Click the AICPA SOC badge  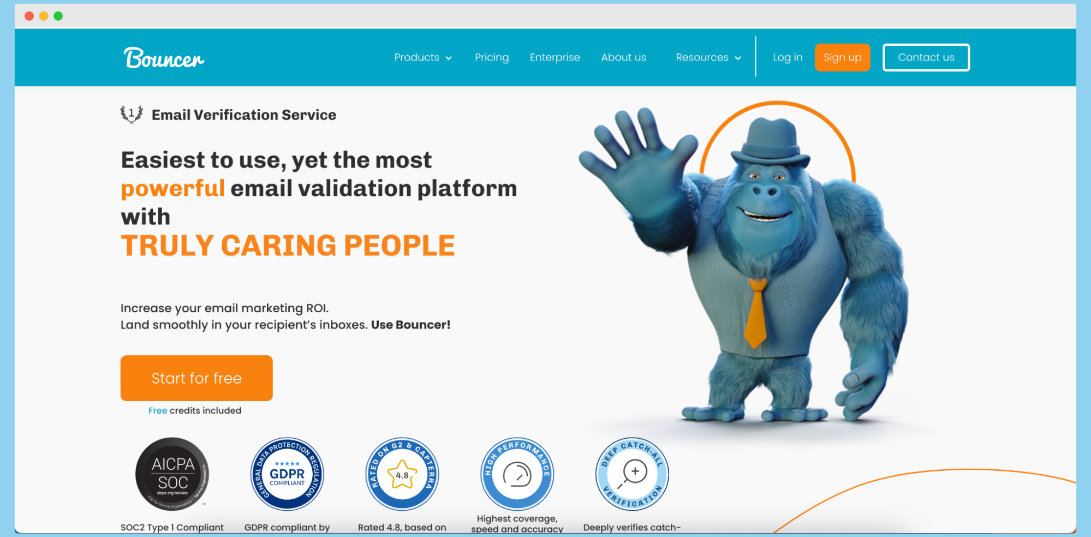pos(172,474)
